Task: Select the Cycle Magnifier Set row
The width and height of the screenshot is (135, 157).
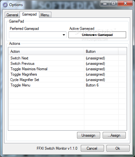Action: pos(67,80)
